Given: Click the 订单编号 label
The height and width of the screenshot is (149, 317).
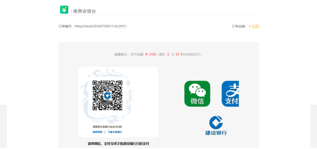Looking at the screenshot, I should tap(65, 26).
